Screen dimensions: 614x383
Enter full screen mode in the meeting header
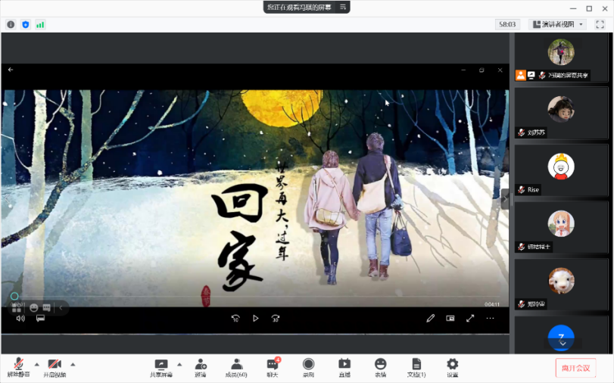600,24
